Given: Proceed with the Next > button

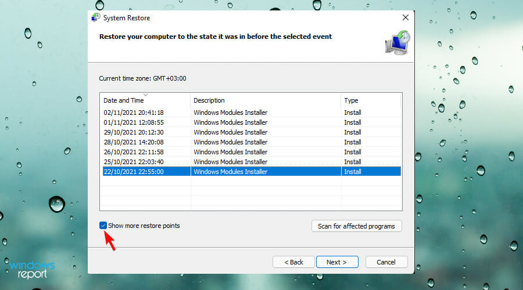Looking at the screenshot, I should coord(337,262).
